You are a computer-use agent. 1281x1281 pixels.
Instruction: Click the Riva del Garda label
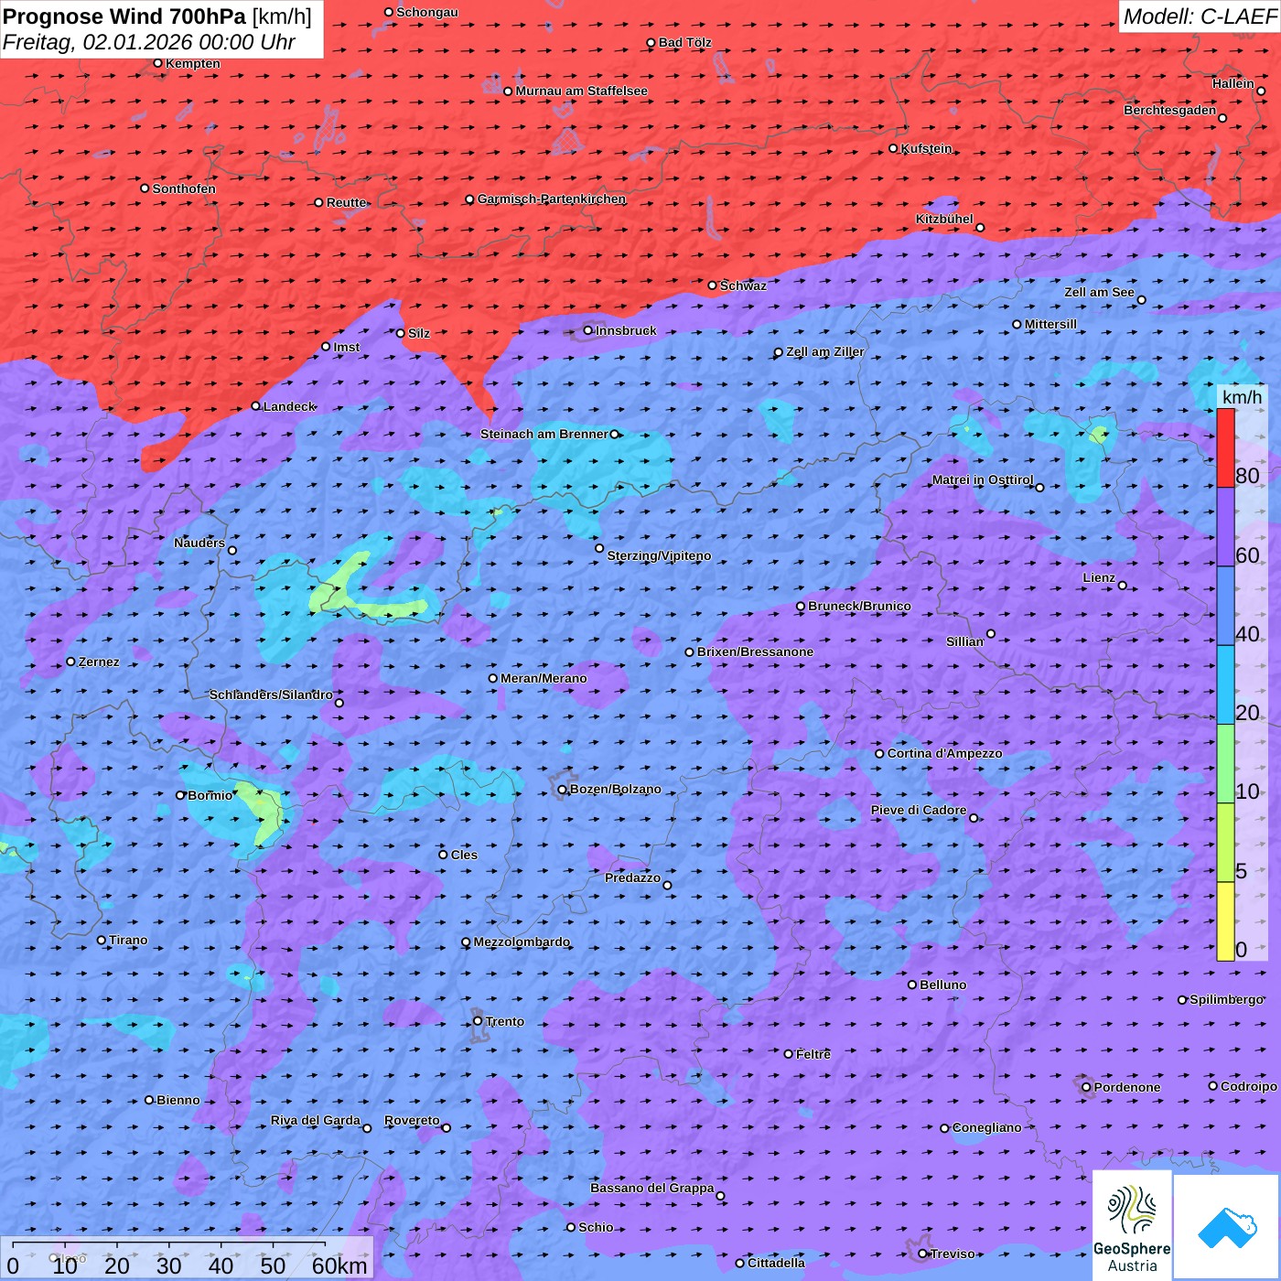coord(315,1120)
